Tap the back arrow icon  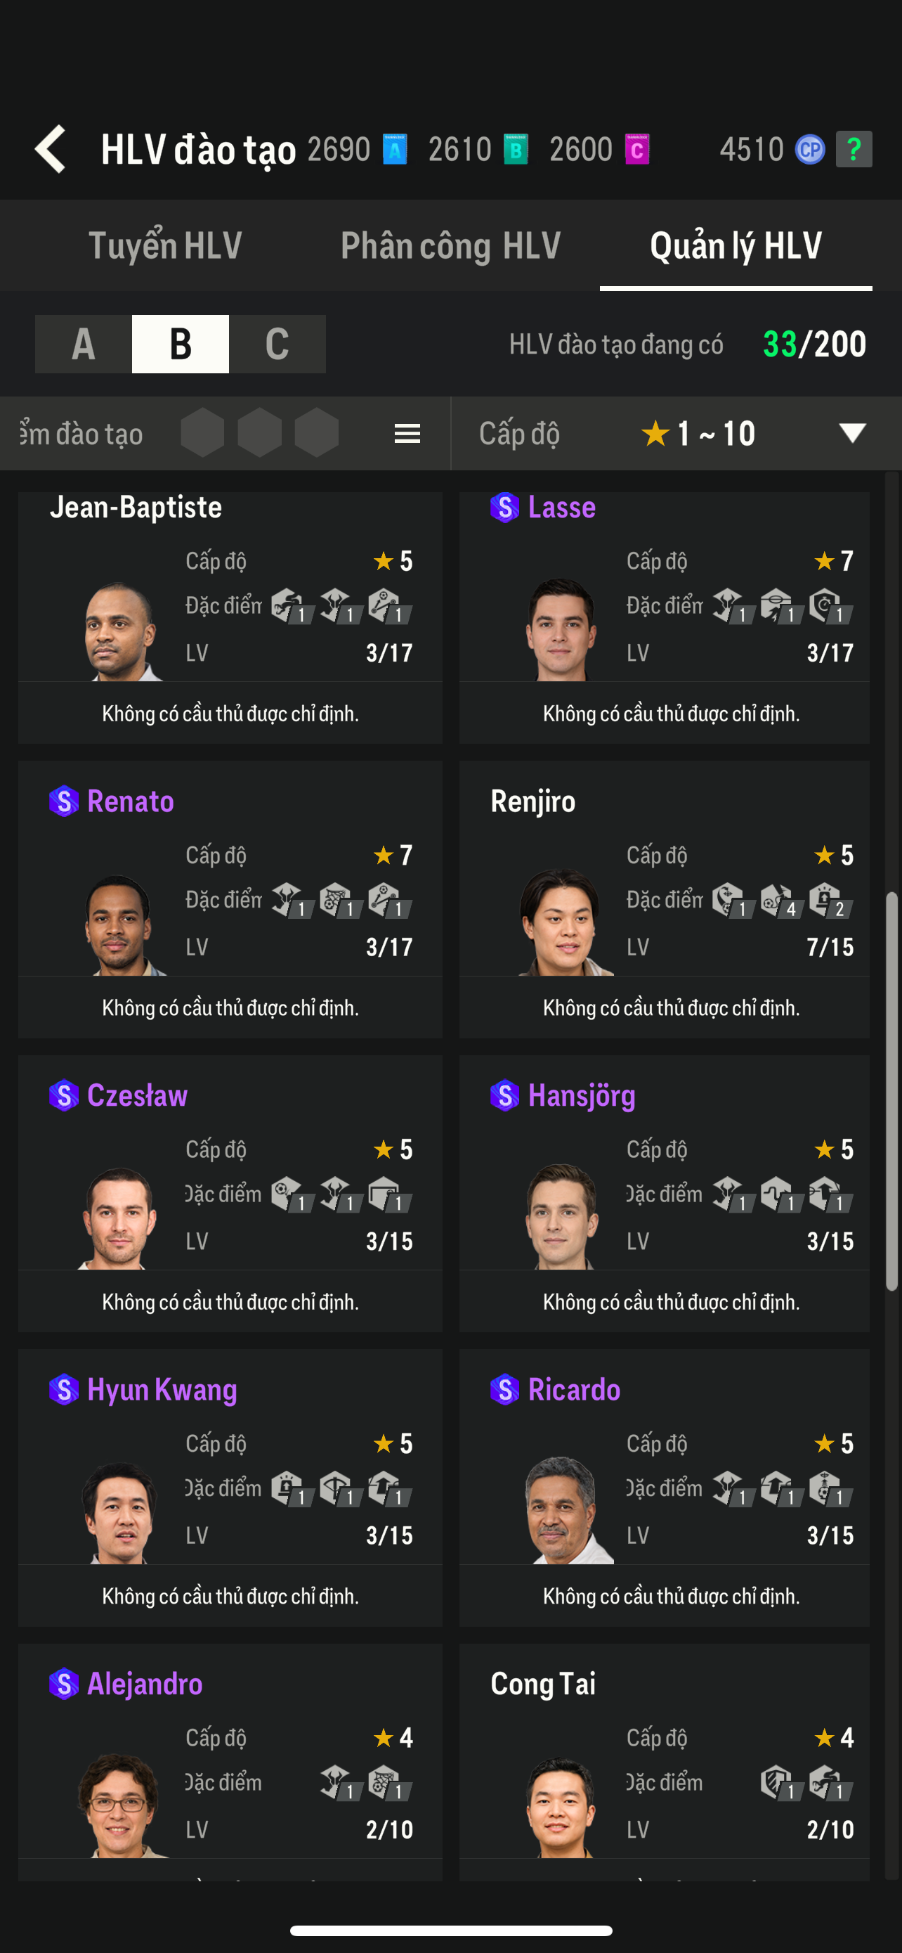click(51, 148)
